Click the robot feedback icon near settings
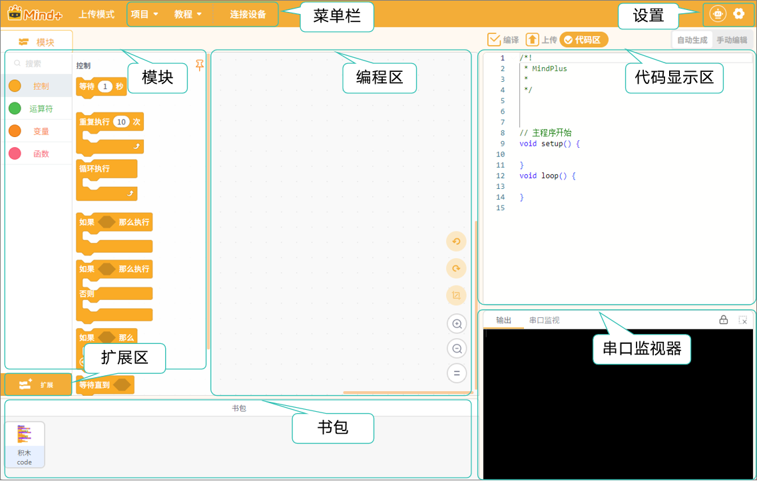The height and width of the screenshot is (481, 757). tap(718, 14)
